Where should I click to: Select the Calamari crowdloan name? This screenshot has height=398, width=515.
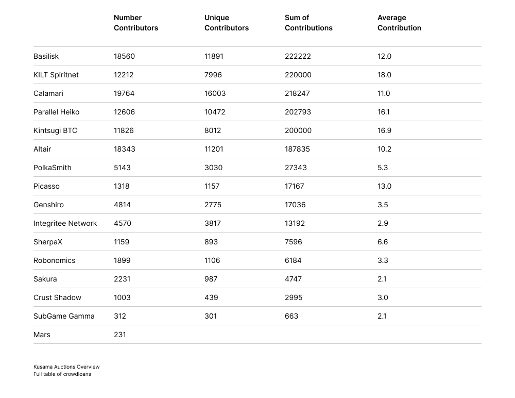48,93
